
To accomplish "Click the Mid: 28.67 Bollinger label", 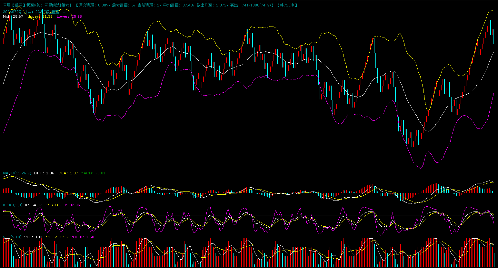I will click(13, 16).
